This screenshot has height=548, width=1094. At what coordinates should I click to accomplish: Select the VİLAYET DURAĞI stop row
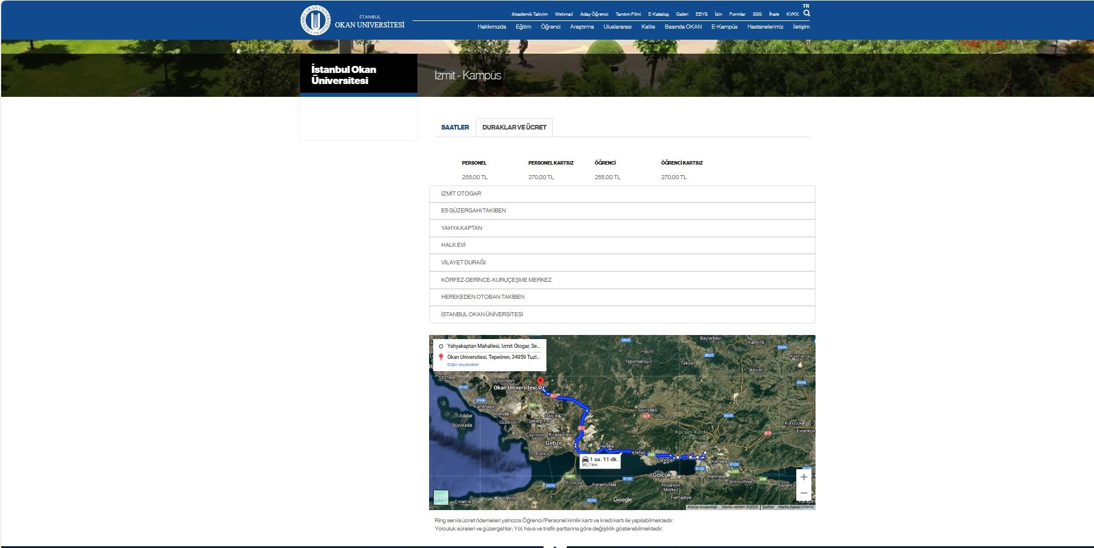(622, 263)
